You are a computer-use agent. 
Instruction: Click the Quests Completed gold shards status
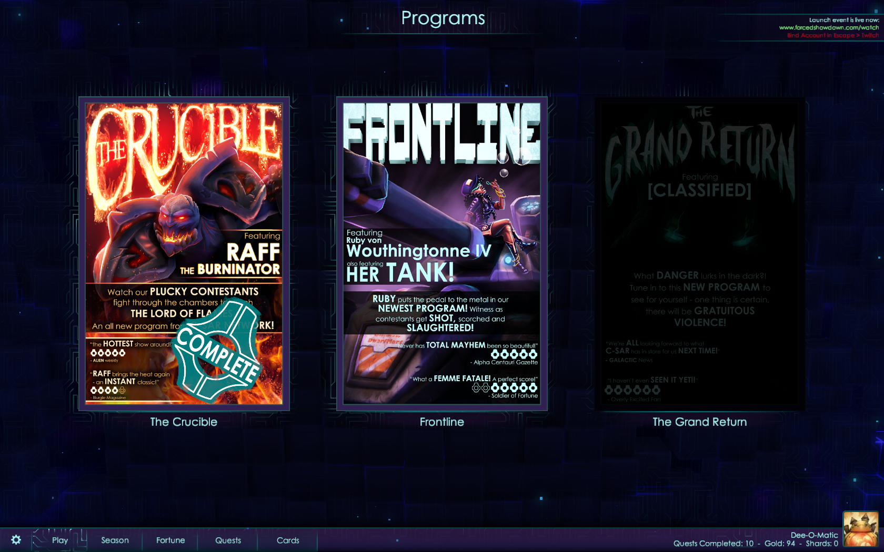point(756,544)
